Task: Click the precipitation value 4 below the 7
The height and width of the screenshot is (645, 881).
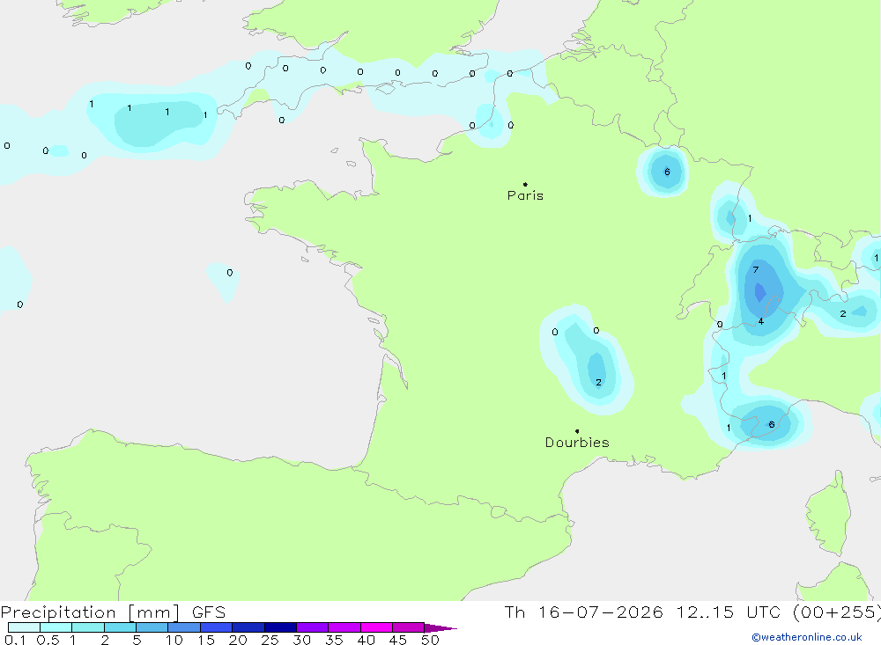Action: (x=761, y=322)
